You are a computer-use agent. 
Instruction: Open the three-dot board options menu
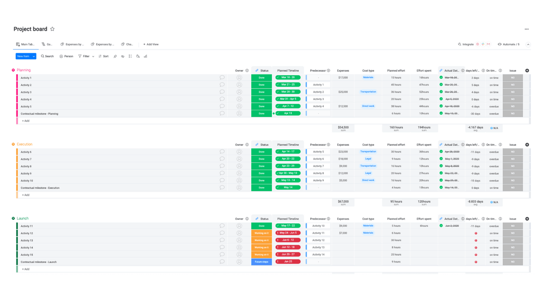click(526, 29)
